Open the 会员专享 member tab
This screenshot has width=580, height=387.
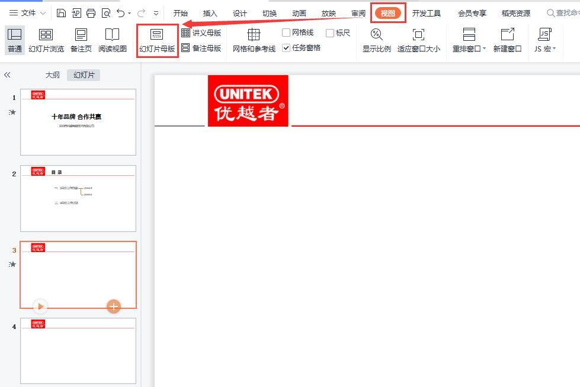click(472, 13)
